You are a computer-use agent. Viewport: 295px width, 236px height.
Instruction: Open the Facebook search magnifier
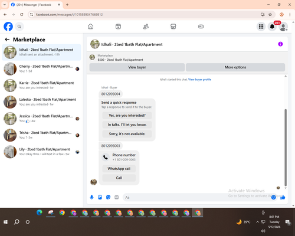[19, 27]
